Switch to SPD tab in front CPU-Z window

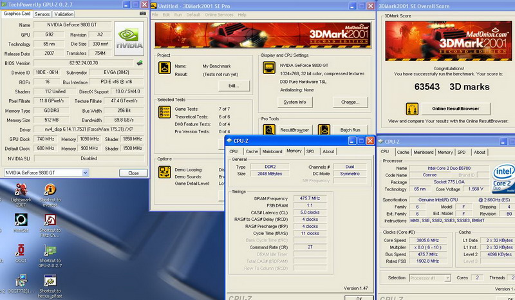click(310, 151)
